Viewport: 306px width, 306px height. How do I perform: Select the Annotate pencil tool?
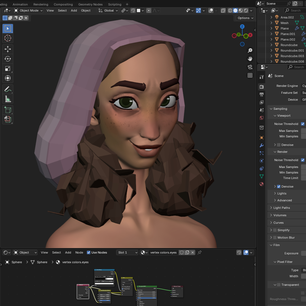tap(8, 89)
